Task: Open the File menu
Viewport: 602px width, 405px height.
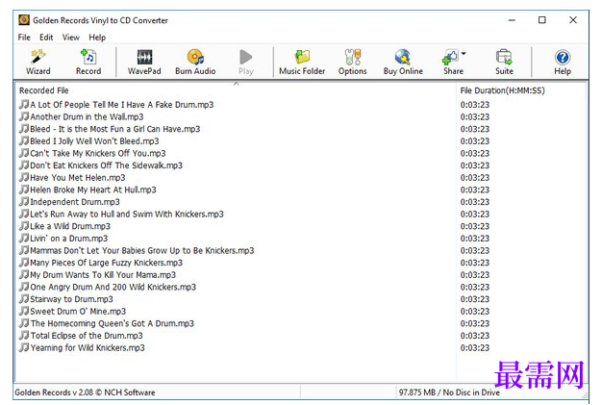Action: (x=24, y=38)
